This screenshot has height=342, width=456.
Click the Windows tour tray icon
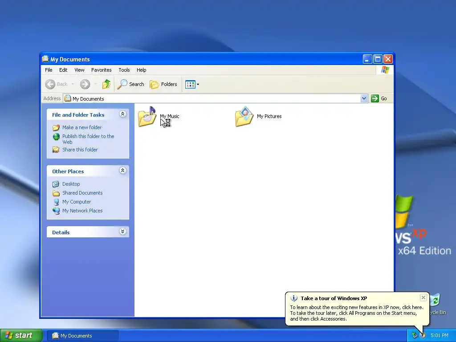pos(423,336)
